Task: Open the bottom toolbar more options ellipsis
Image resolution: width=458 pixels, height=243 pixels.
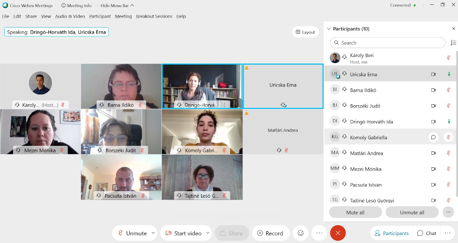Action: coord(319,233)
